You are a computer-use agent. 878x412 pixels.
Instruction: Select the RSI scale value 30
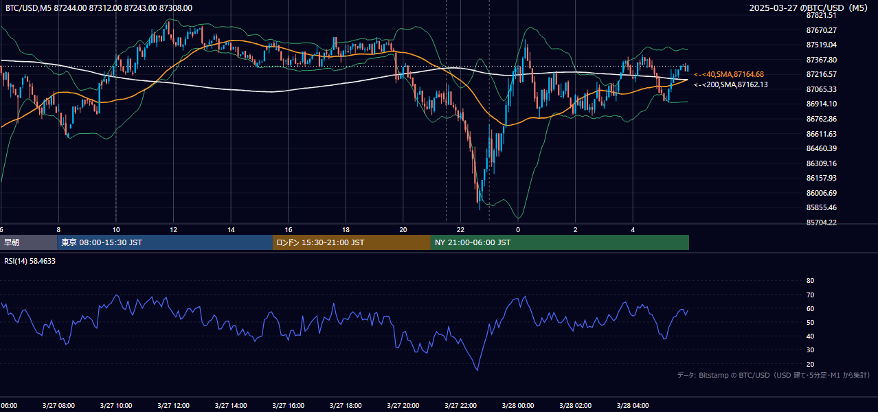tap(810, 350)
